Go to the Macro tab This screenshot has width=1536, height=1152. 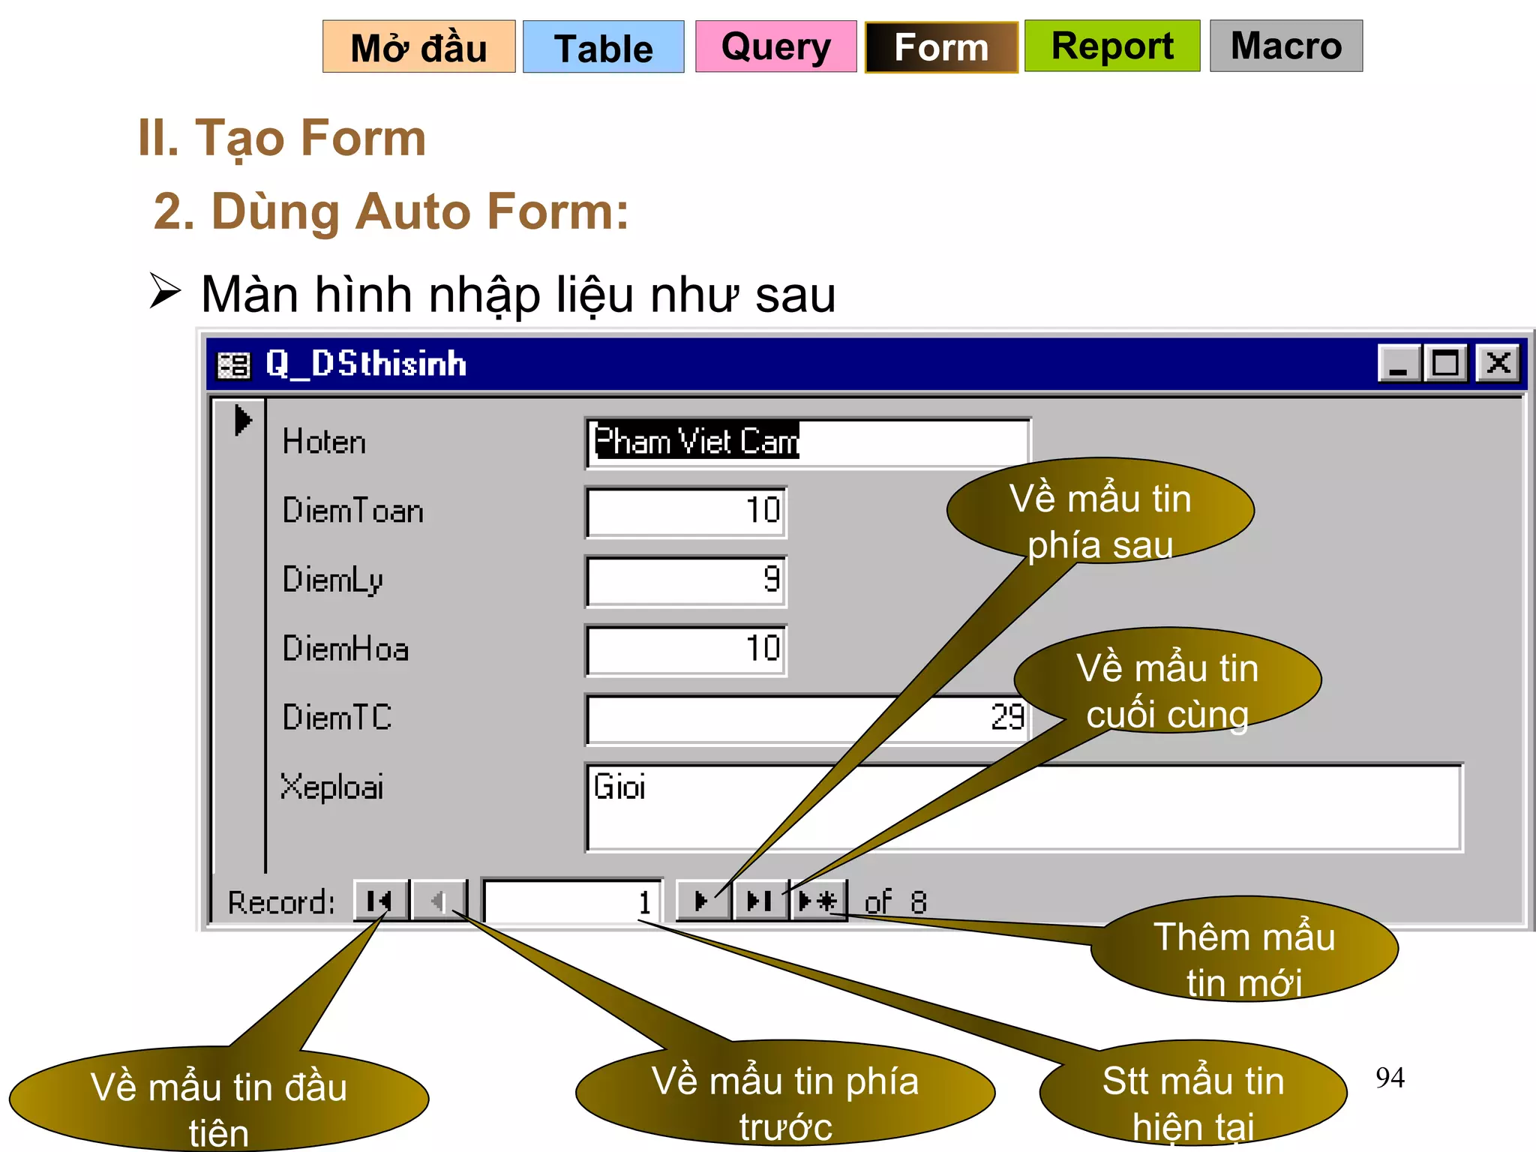[x=1285, y=46]
